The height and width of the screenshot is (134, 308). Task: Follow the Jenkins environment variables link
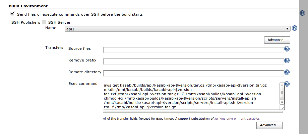pyautogui.click(x=237, y=119)
